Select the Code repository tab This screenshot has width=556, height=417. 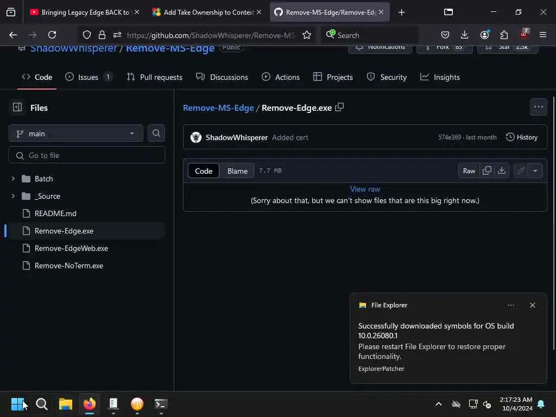click(x=37, y=77)
